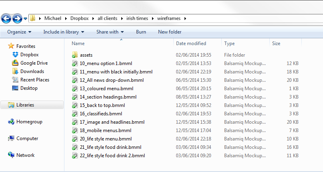
Task: Select file name '16_classifieds.bmml'
Action: pos(101,114)
